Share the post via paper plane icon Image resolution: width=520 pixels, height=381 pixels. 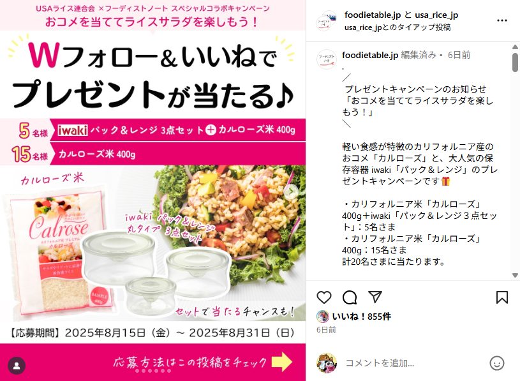click(x=375, y=297)
